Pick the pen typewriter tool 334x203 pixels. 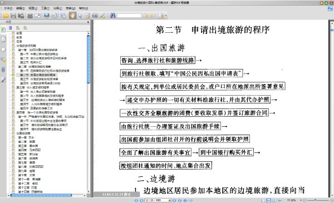(102, 16)
